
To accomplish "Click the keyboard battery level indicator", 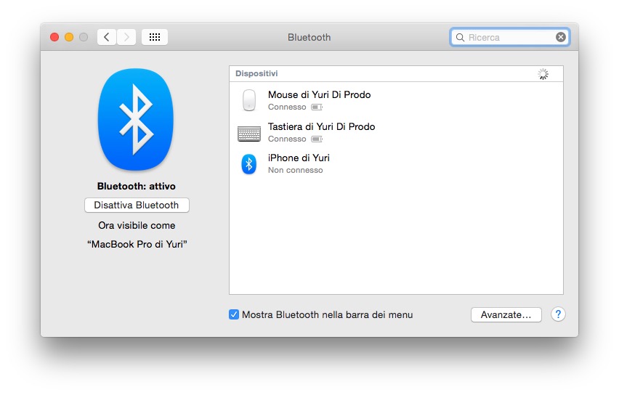I will point(317,139).
